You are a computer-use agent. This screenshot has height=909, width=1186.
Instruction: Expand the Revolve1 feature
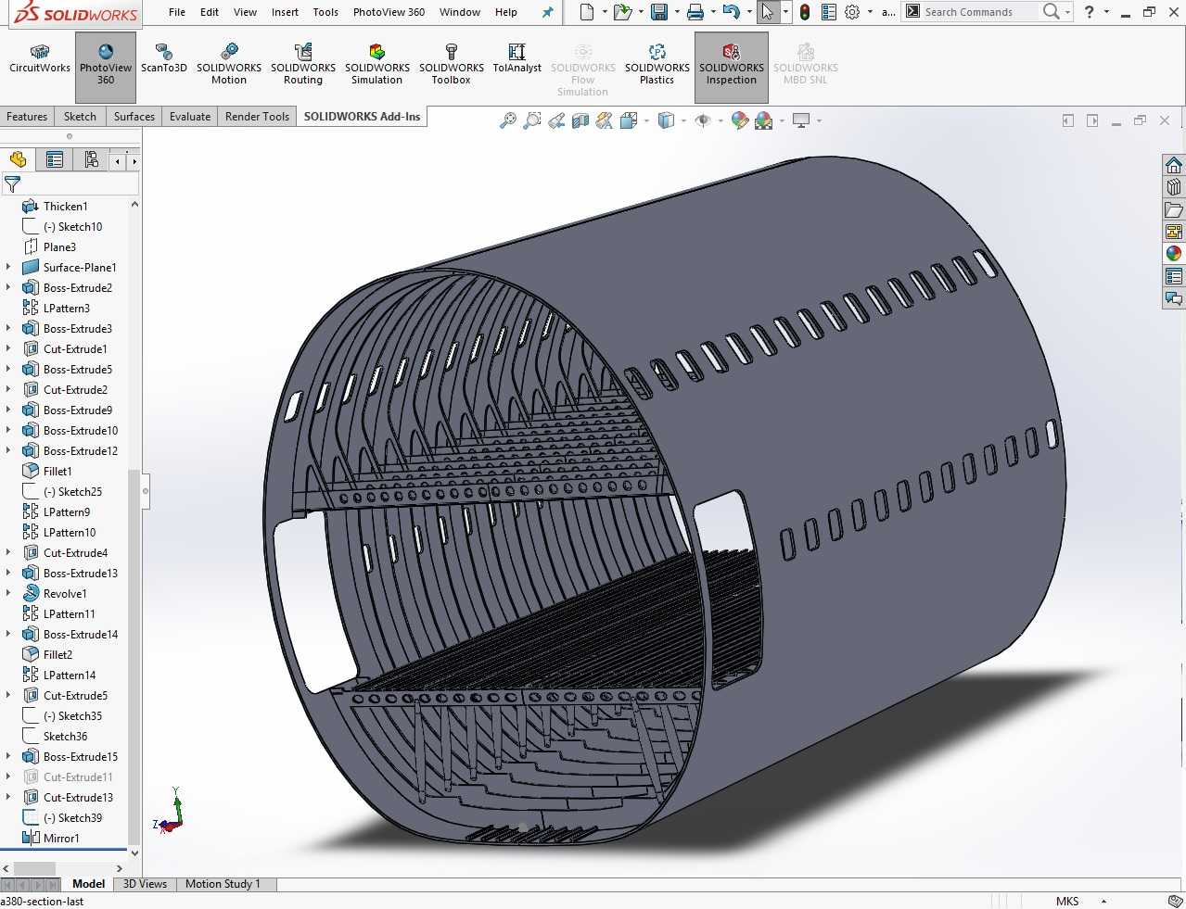pyautogui.click(x=8, y=594)
